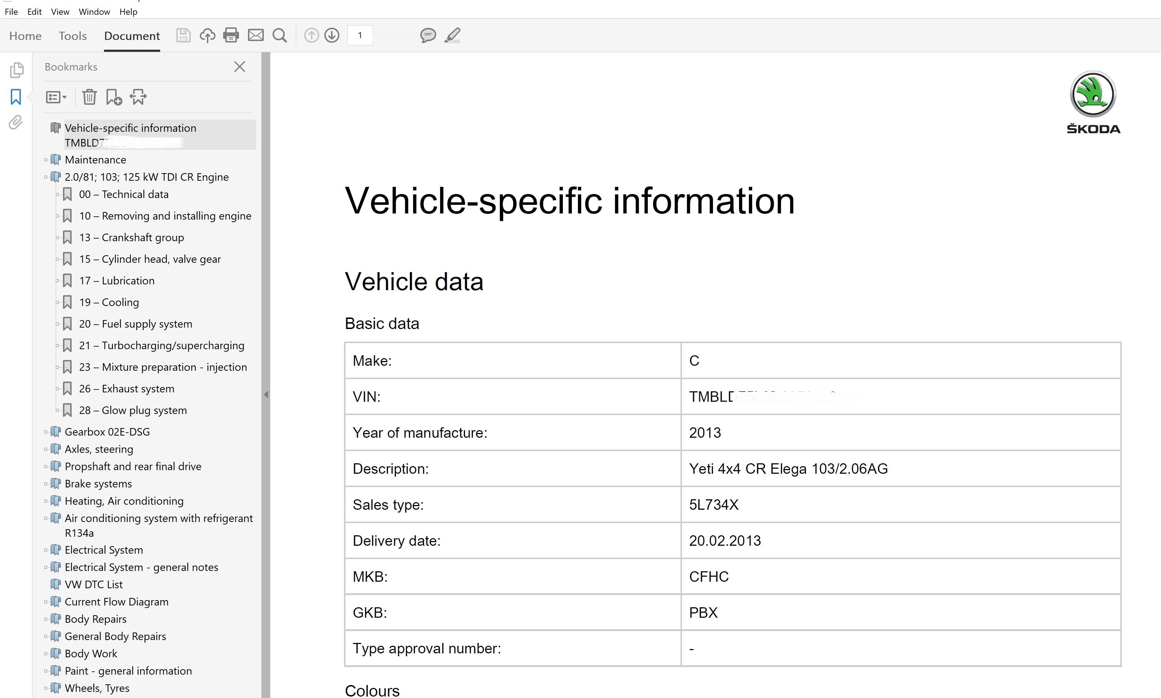
Task: Delete selected bookmark with trash icon
Action: click(89, 97)
